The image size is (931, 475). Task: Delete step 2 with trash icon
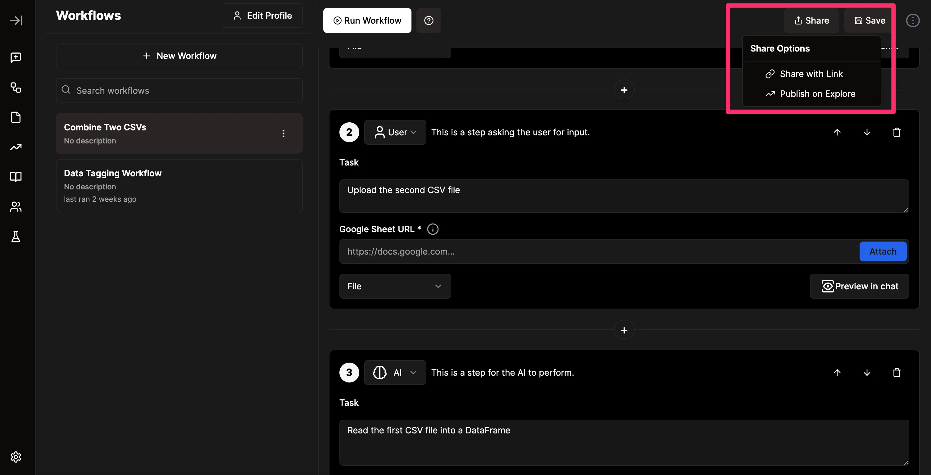click(897, 132)
